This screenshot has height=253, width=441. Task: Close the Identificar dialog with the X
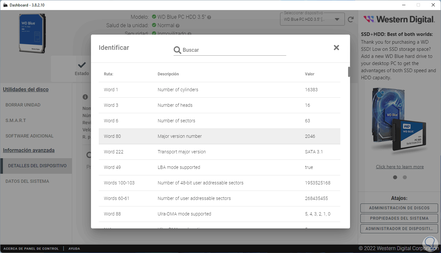(x=336, y=48)
